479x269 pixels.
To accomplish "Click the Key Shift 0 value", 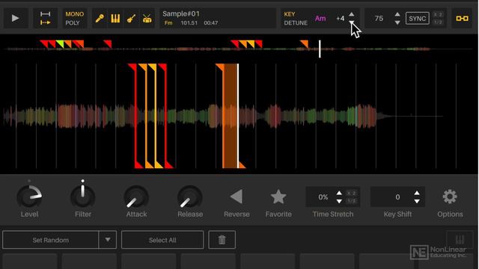I will click(x=397, y=197).
